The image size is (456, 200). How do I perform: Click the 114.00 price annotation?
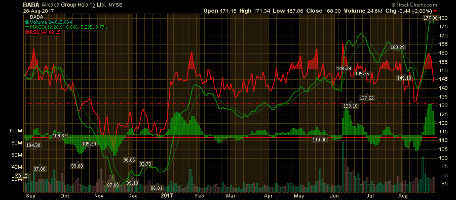[x=320, y=140]
